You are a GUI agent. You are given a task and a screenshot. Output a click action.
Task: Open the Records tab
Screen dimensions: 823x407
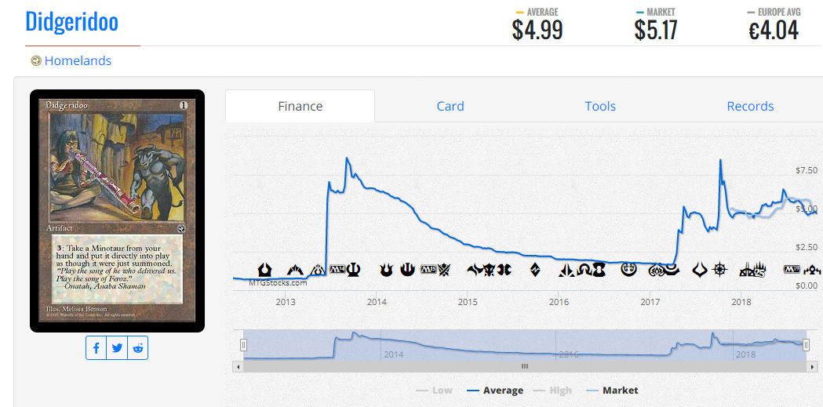click(750, 107)
